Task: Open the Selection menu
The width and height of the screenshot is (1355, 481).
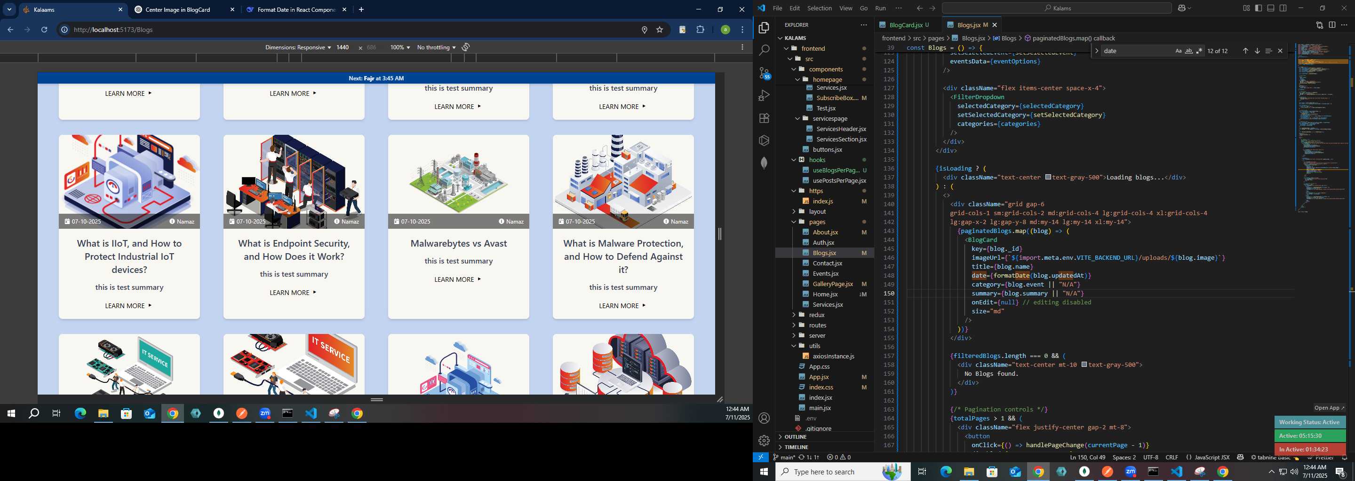Action: click(819, 8)
